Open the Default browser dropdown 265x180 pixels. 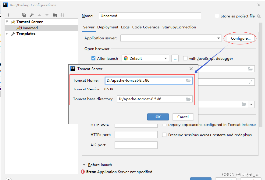point(165,58)
